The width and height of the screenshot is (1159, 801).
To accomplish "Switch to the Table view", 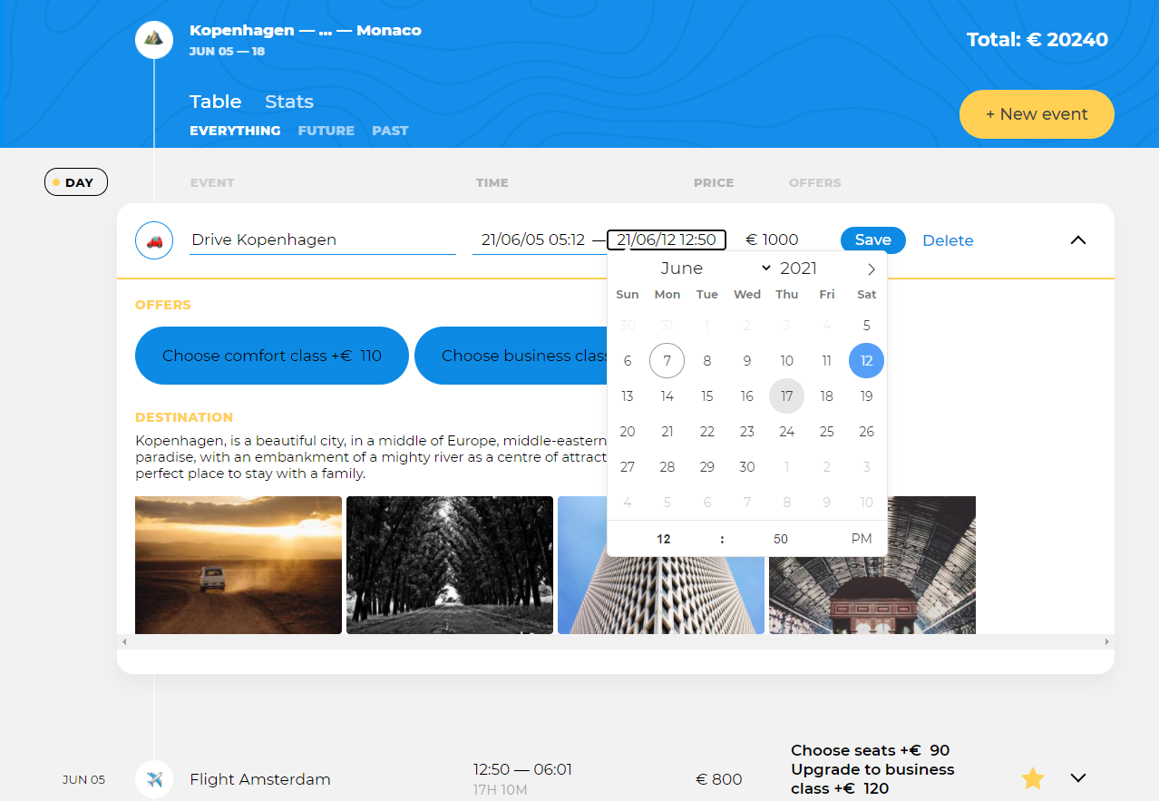I will tap(216, 102).
